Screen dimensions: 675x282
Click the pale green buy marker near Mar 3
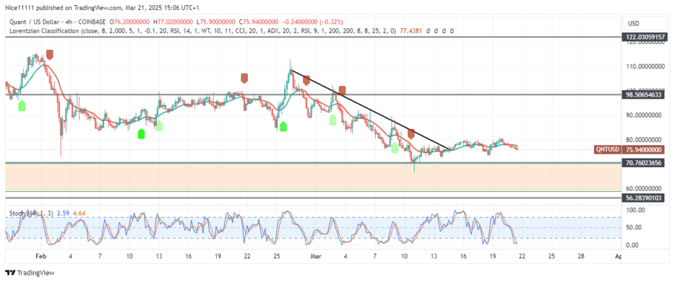click(x=333, y=120)
